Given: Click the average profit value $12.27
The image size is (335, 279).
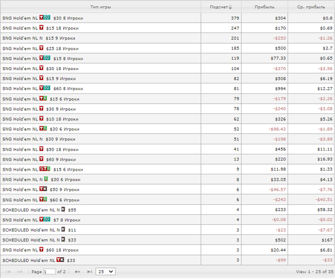Looking at the screenshot, I should [325, 89].
